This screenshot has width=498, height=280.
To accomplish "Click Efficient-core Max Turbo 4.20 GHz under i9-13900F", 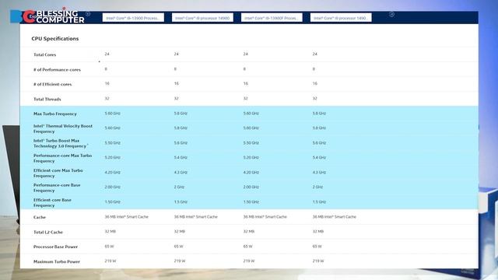I will point(251,173).
